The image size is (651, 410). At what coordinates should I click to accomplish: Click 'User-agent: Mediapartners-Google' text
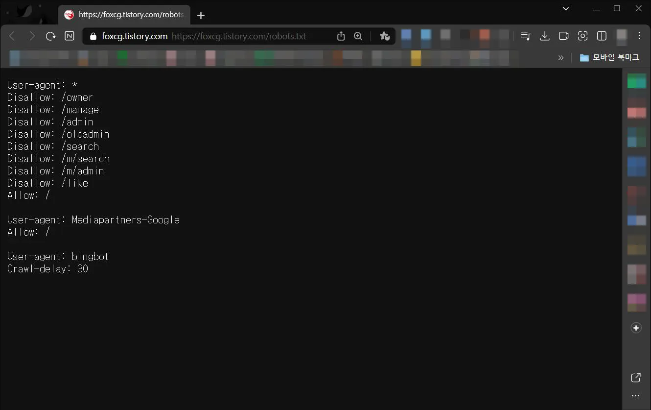(93, 220)
